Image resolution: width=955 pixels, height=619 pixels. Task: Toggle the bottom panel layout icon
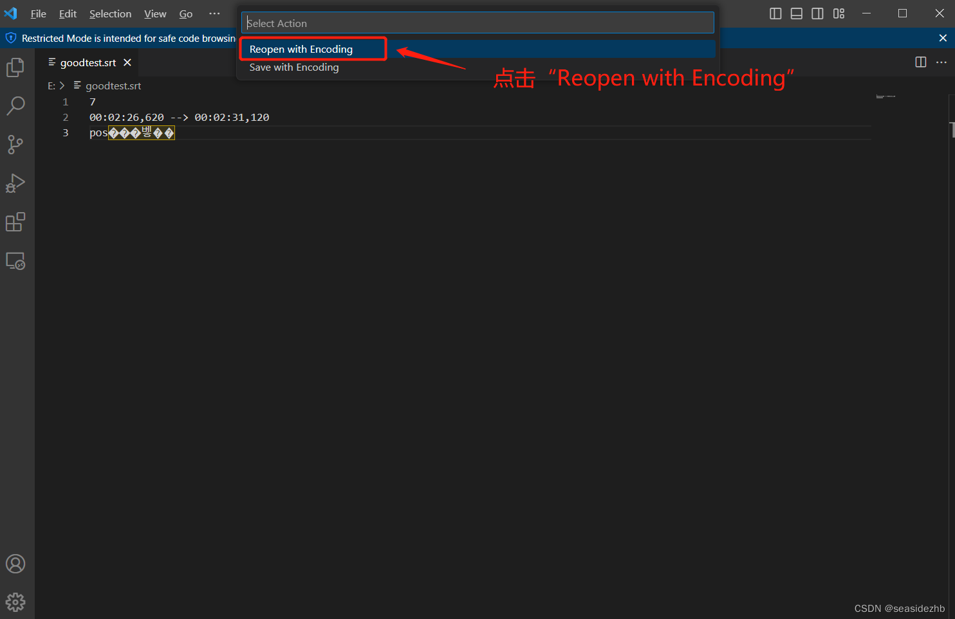click(x=797, y=13)
